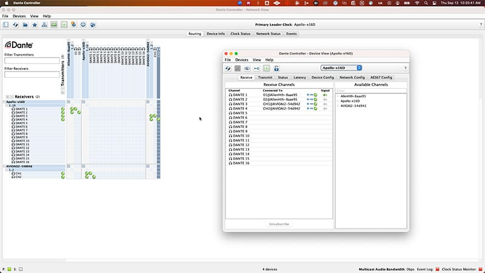
Task: Expand all transmitters with the plus button
Action: pos(63,93)
